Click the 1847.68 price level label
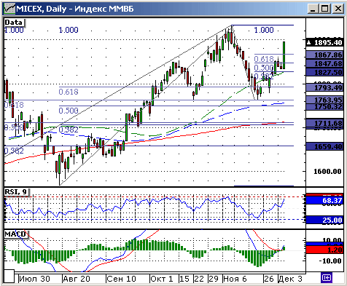 click(x=324, y=63)
